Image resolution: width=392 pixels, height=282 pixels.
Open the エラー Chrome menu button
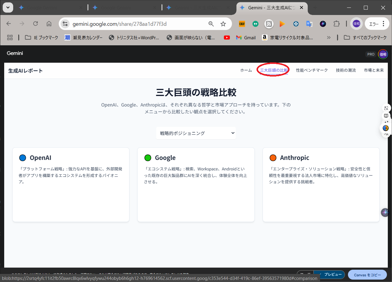tap(377, 24)
